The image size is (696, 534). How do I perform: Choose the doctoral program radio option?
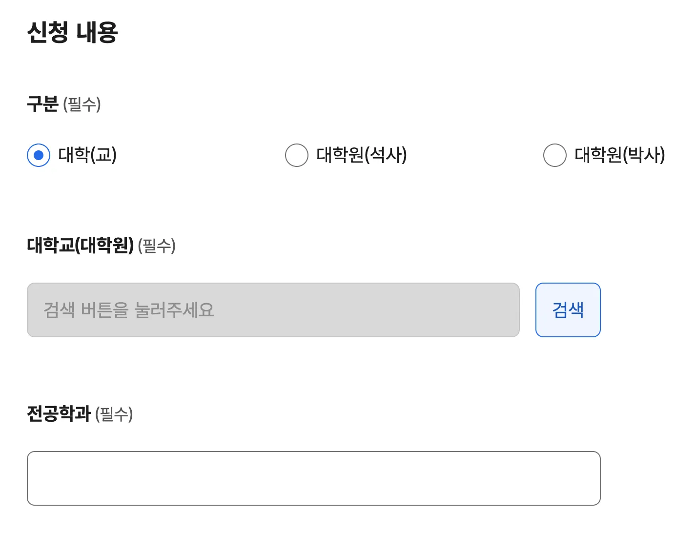click(554, 155)
